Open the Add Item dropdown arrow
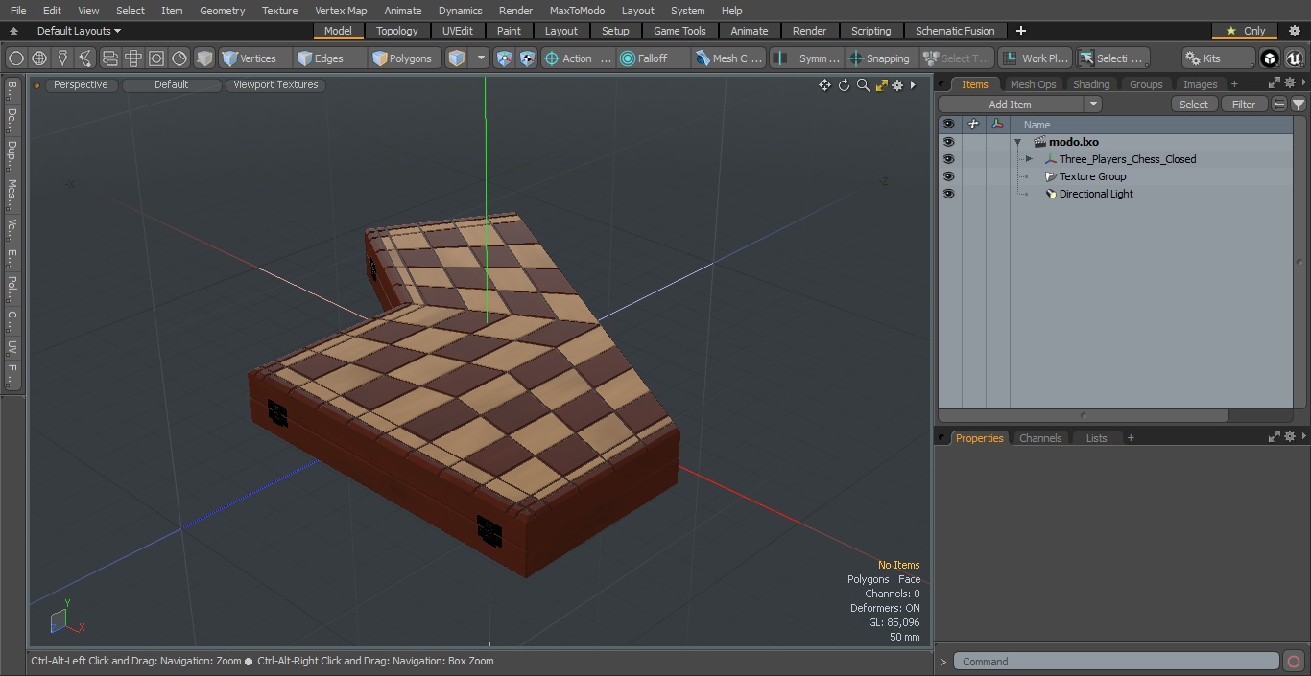The height and width of the screenshot is (676, 1311). pos(1092,105)
